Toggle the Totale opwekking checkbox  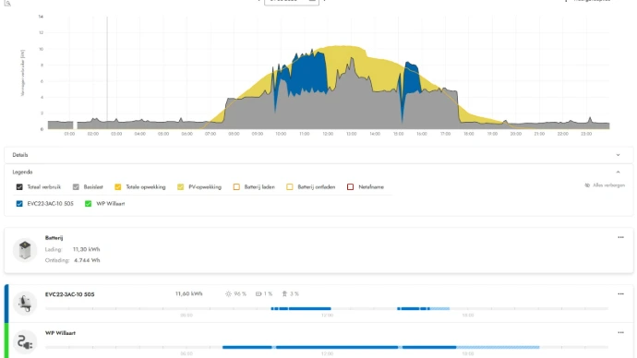click(118, 187)
